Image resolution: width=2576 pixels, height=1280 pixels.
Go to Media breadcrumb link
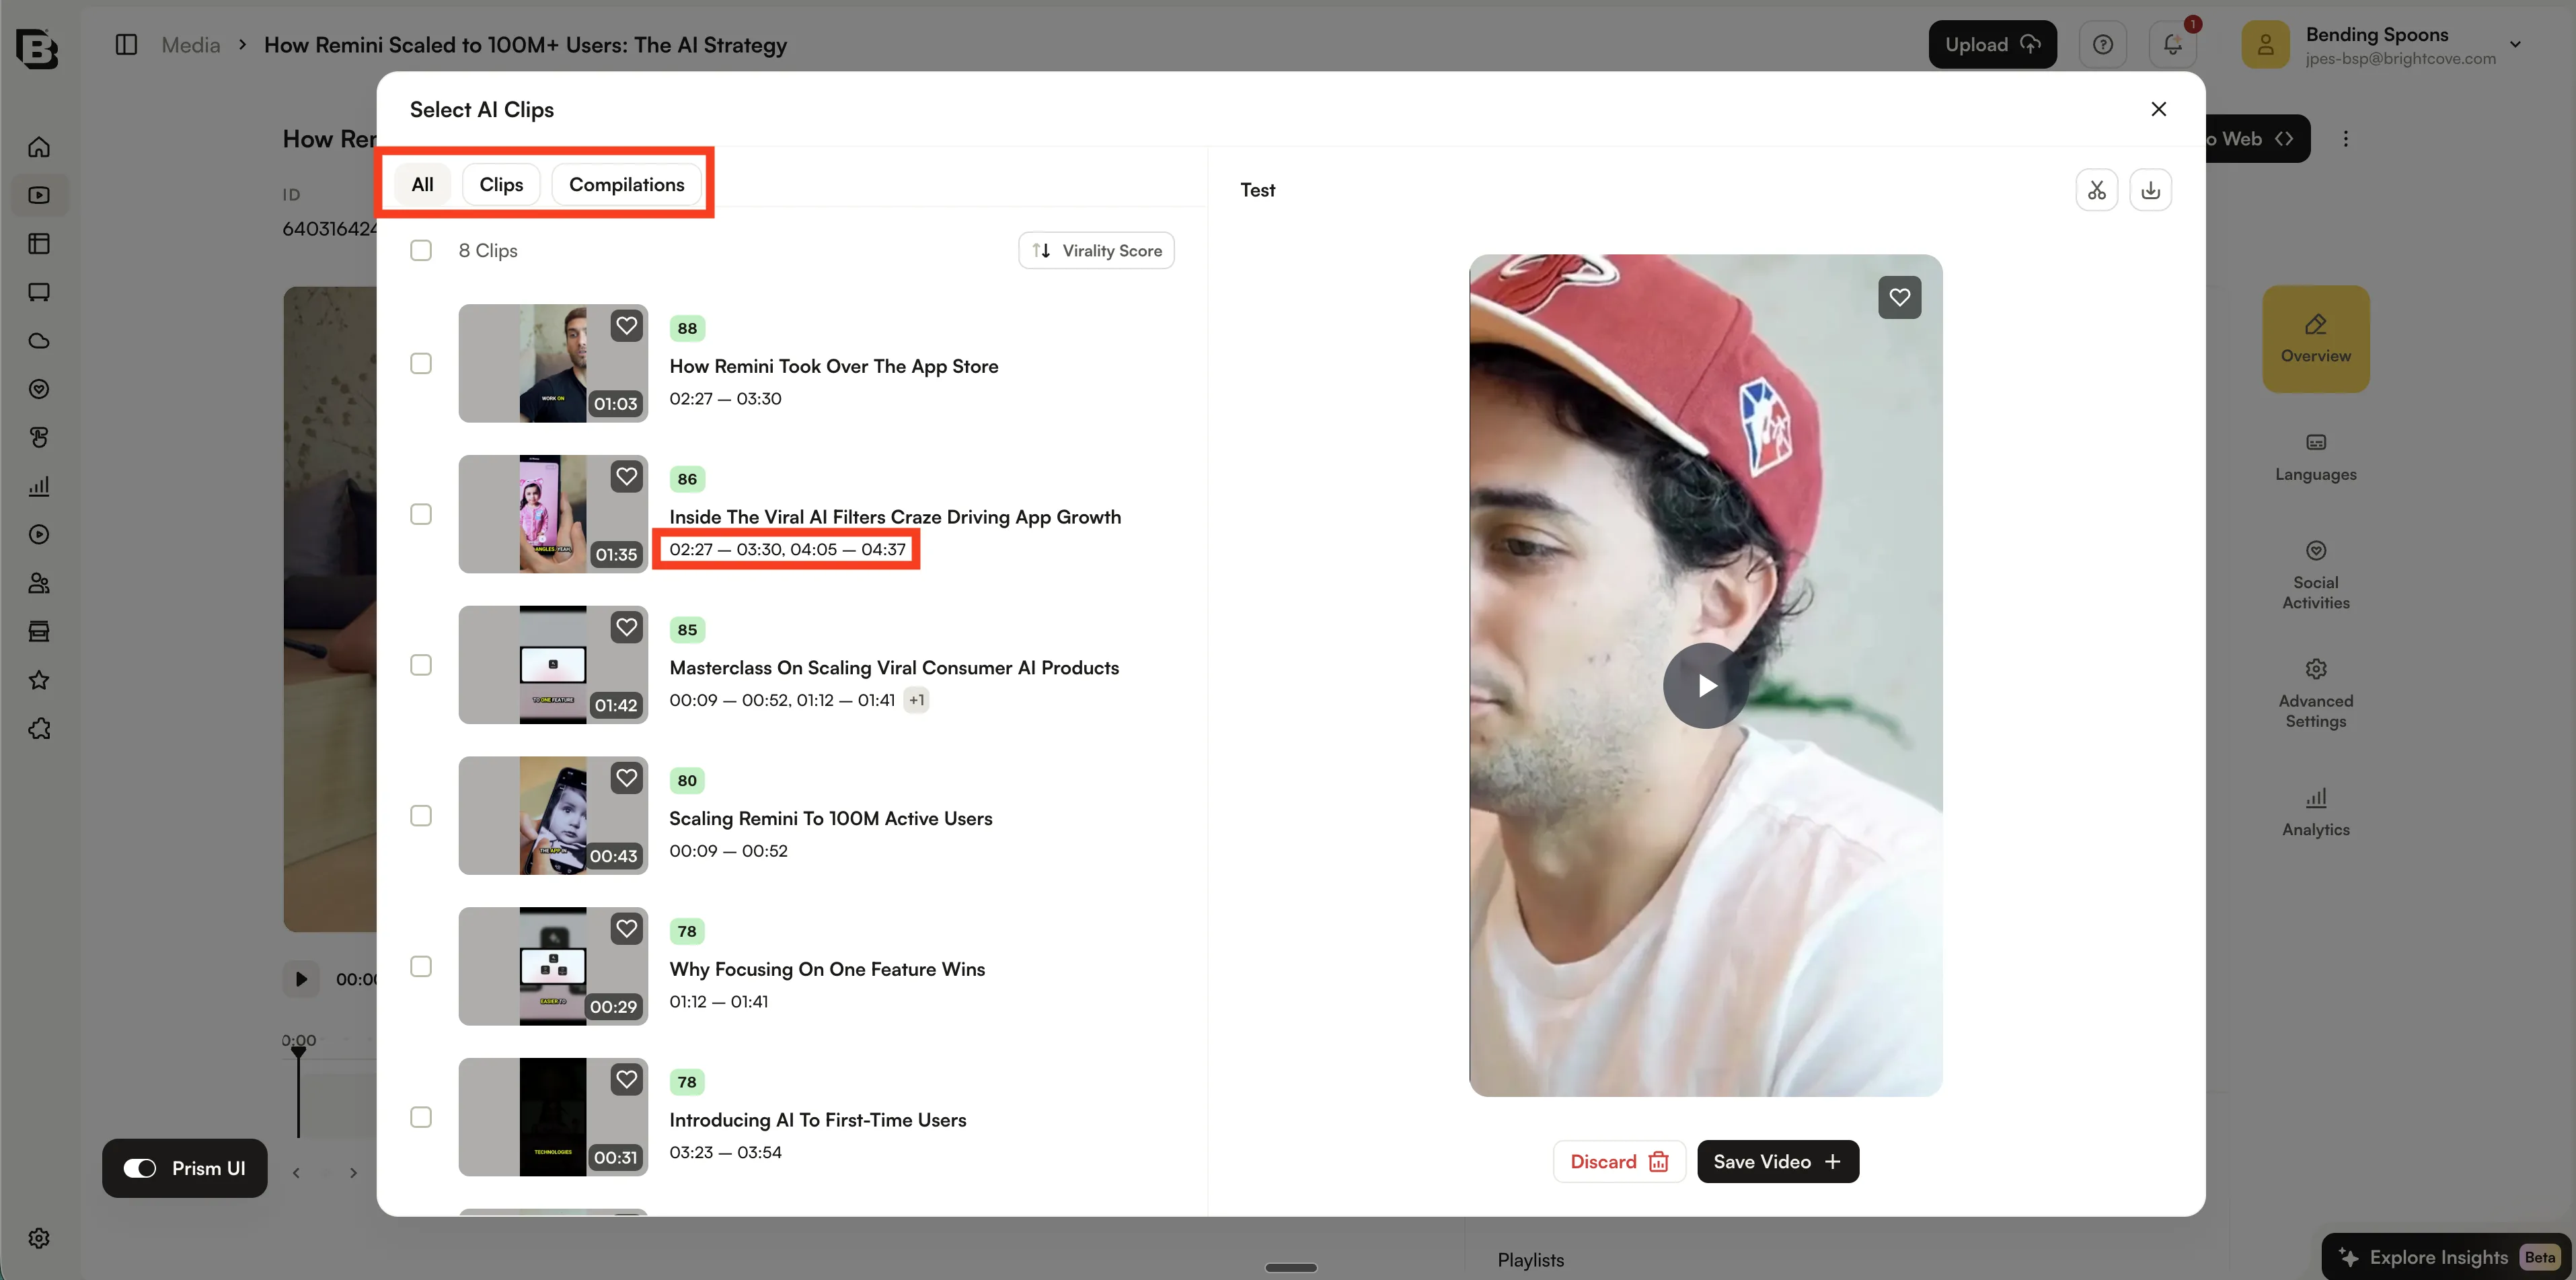(x=190, y=45)
